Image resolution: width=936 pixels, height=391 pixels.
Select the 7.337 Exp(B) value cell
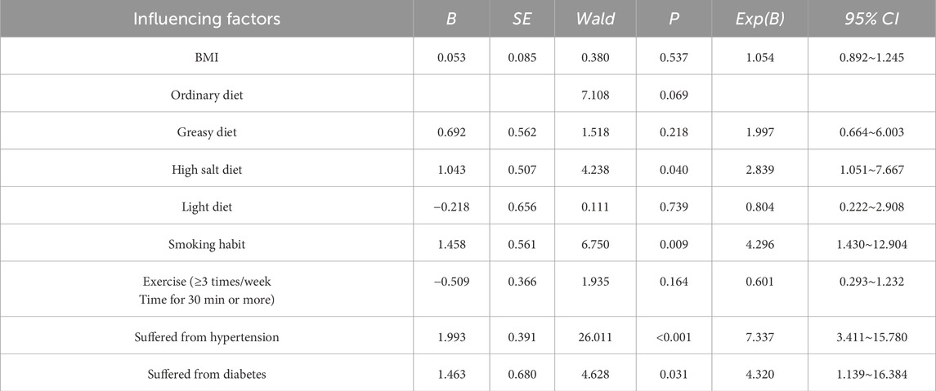coord(759,335)
